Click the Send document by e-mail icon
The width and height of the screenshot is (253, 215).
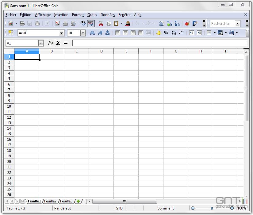click(x=37, y=23)
